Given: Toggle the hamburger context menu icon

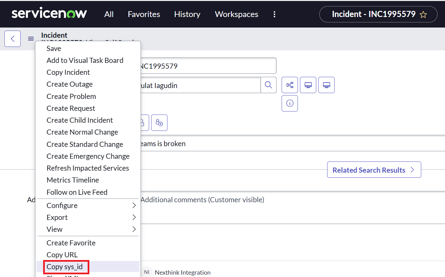Looking at the screenshot, I should pyautogui.click(x=31, y=39).
